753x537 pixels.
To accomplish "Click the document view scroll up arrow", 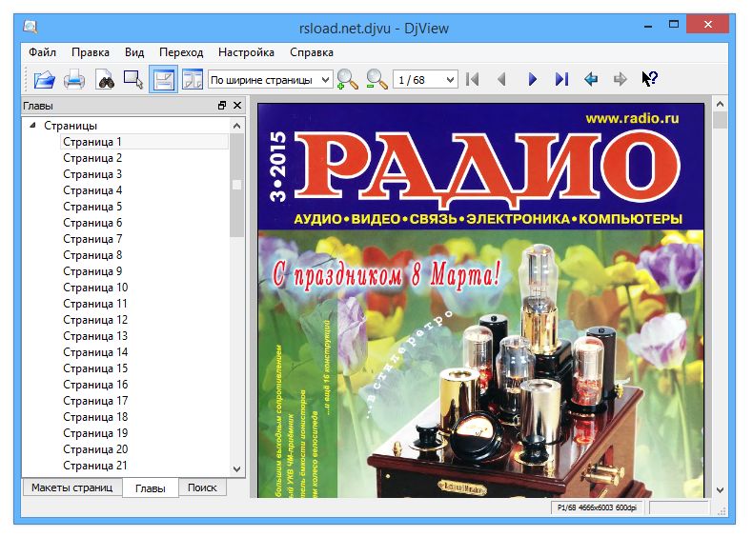I will pos(720,104).
